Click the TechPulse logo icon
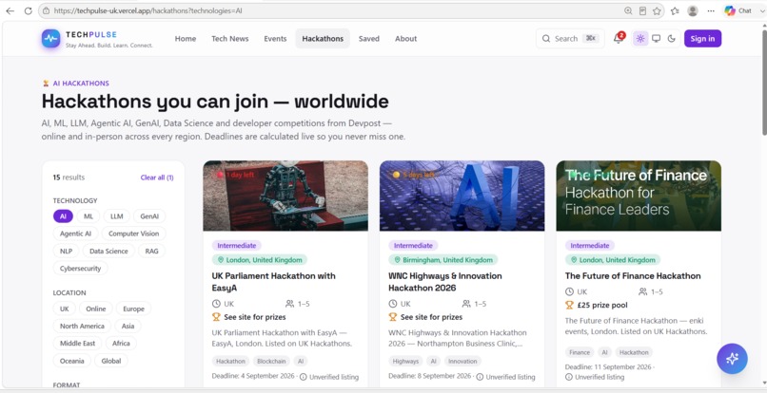Screen dimensions: 767x393 click(x=50, y=39)
